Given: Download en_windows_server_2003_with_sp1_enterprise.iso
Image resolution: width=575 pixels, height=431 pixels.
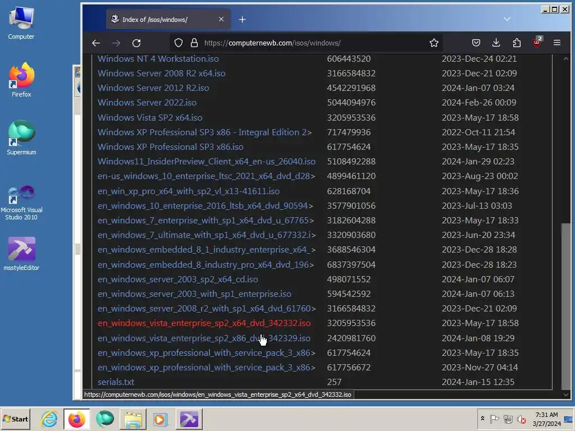Looking at the screenshot, I should (x=194, y=294).
